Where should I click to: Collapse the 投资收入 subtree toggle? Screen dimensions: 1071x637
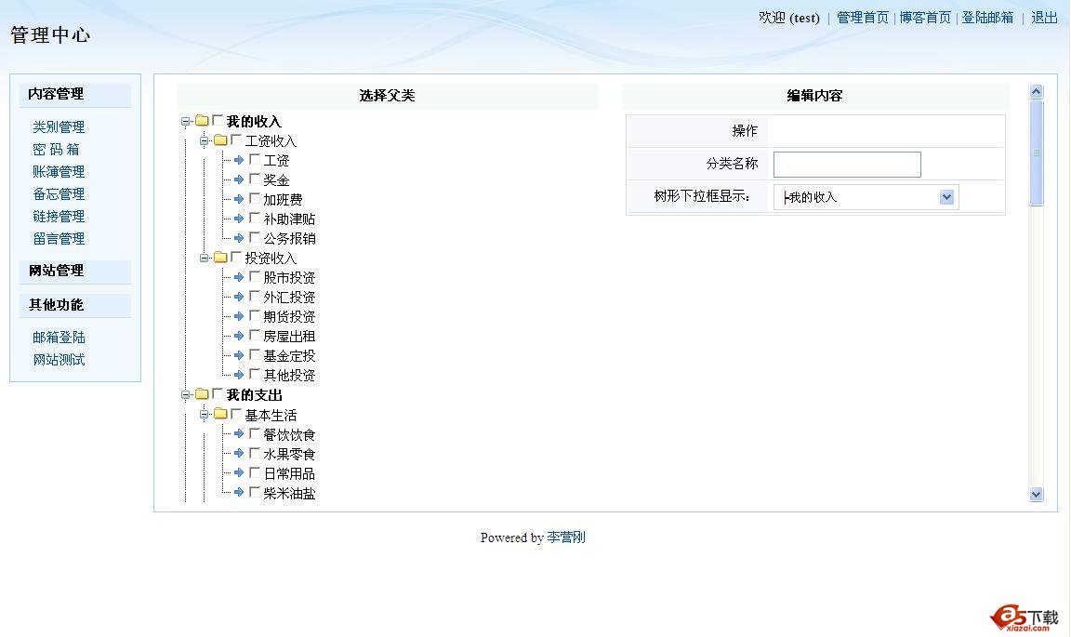(x=205, y=258)
